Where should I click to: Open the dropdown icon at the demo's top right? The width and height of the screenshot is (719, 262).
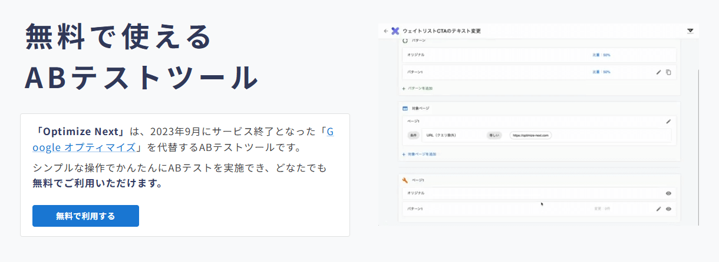point(690,31)
